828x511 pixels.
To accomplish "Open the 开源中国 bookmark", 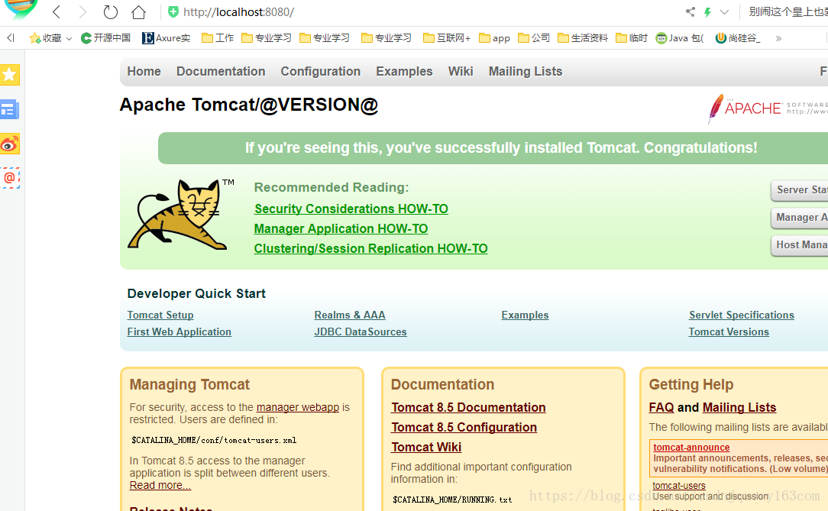I will click(105, 38).
